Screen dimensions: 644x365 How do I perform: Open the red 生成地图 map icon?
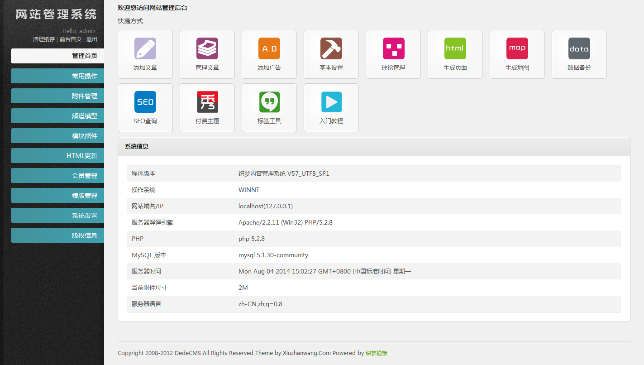(517, 48)
